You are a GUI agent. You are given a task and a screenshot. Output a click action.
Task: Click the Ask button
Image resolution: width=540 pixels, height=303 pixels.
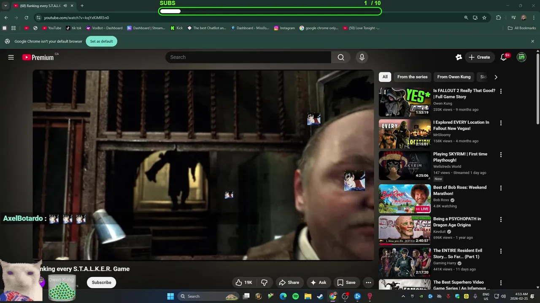click(x=318, y=282)
